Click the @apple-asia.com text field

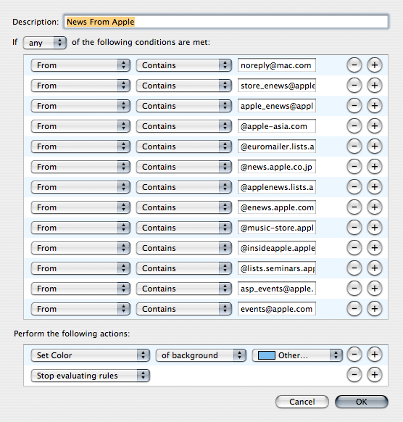coord(277,126)
